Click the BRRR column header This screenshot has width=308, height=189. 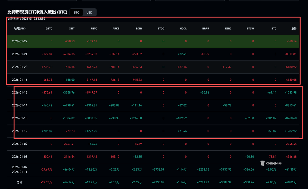point(206,28)
